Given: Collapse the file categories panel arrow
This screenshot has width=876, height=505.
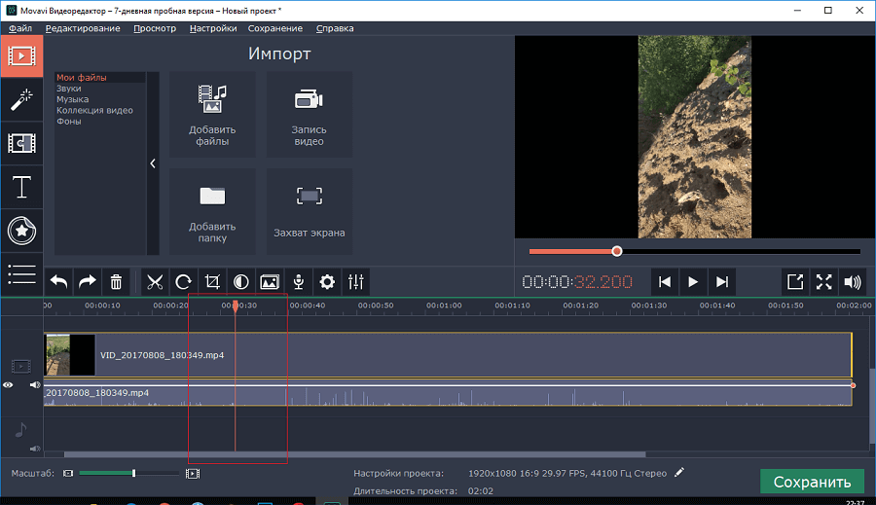Looking at the screenshot, I should coord(153,163).
